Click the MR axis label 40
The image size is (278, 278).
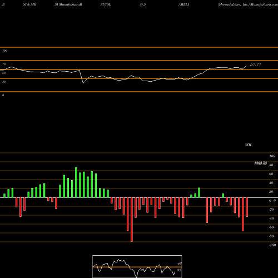[x=271, y=183]
